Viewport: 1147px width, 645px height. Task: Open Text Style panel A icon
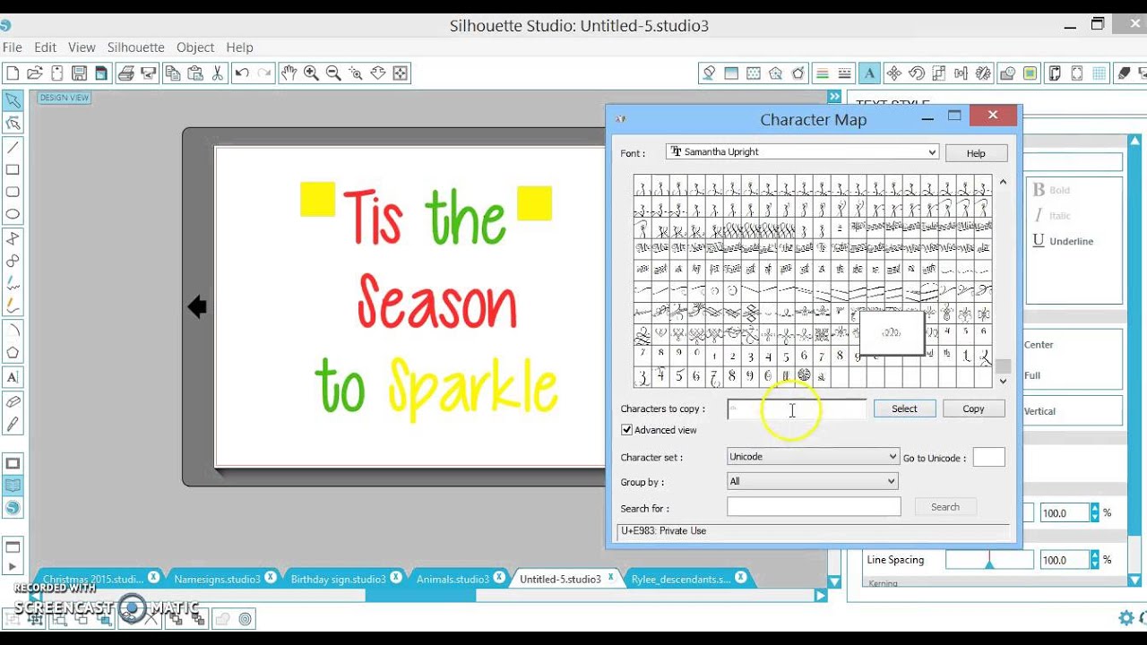pos(868,73)
